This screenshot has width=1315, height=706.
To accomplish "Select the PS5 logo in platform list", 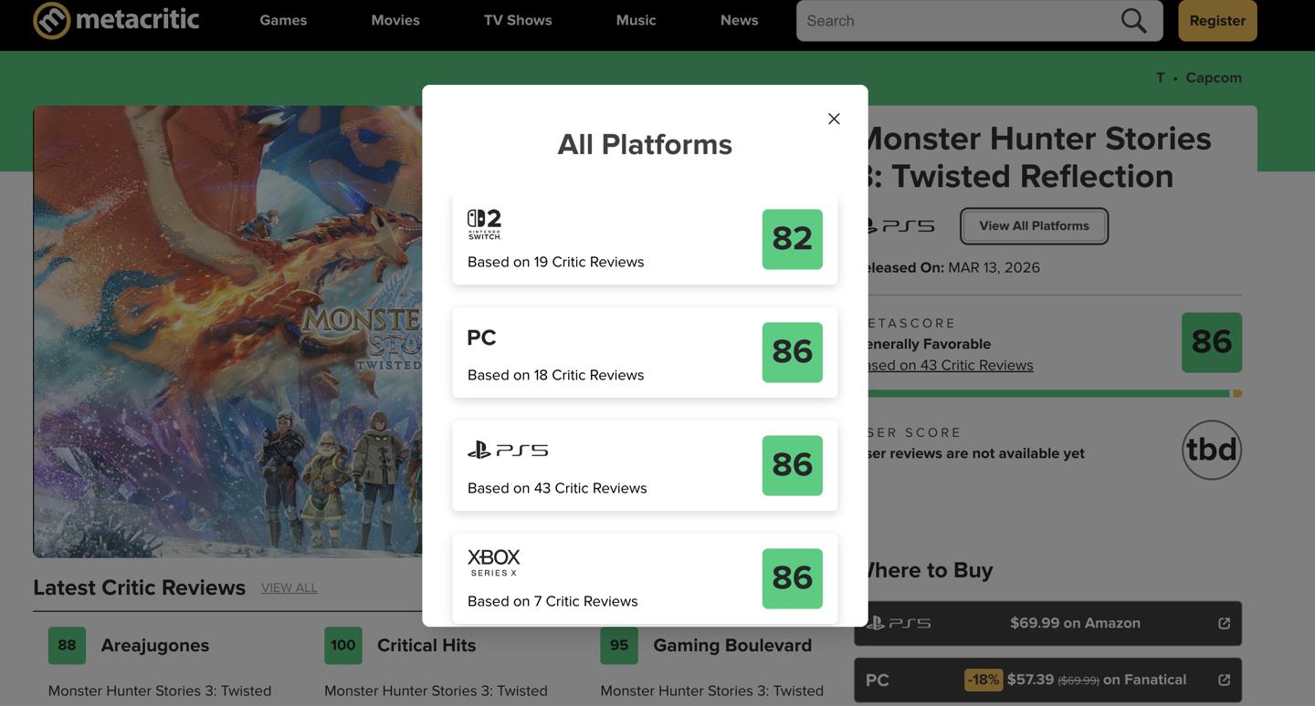I will click(508, 450).
